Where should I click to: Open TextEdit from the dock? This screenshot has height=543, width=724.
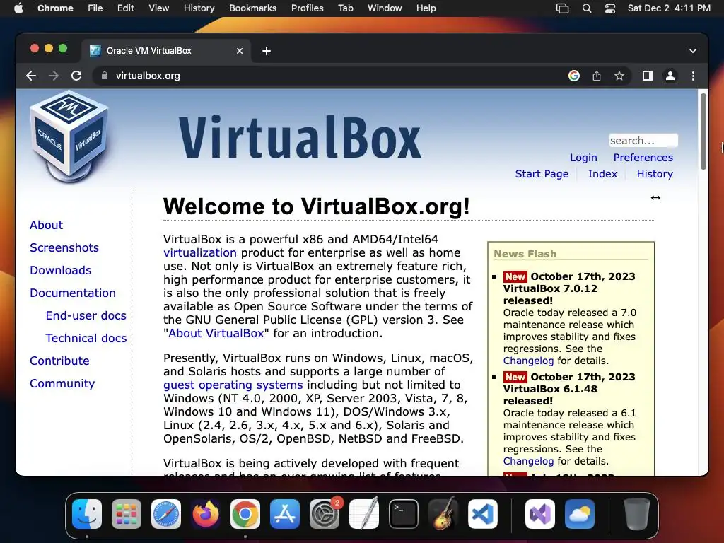(x=364, y=514)
